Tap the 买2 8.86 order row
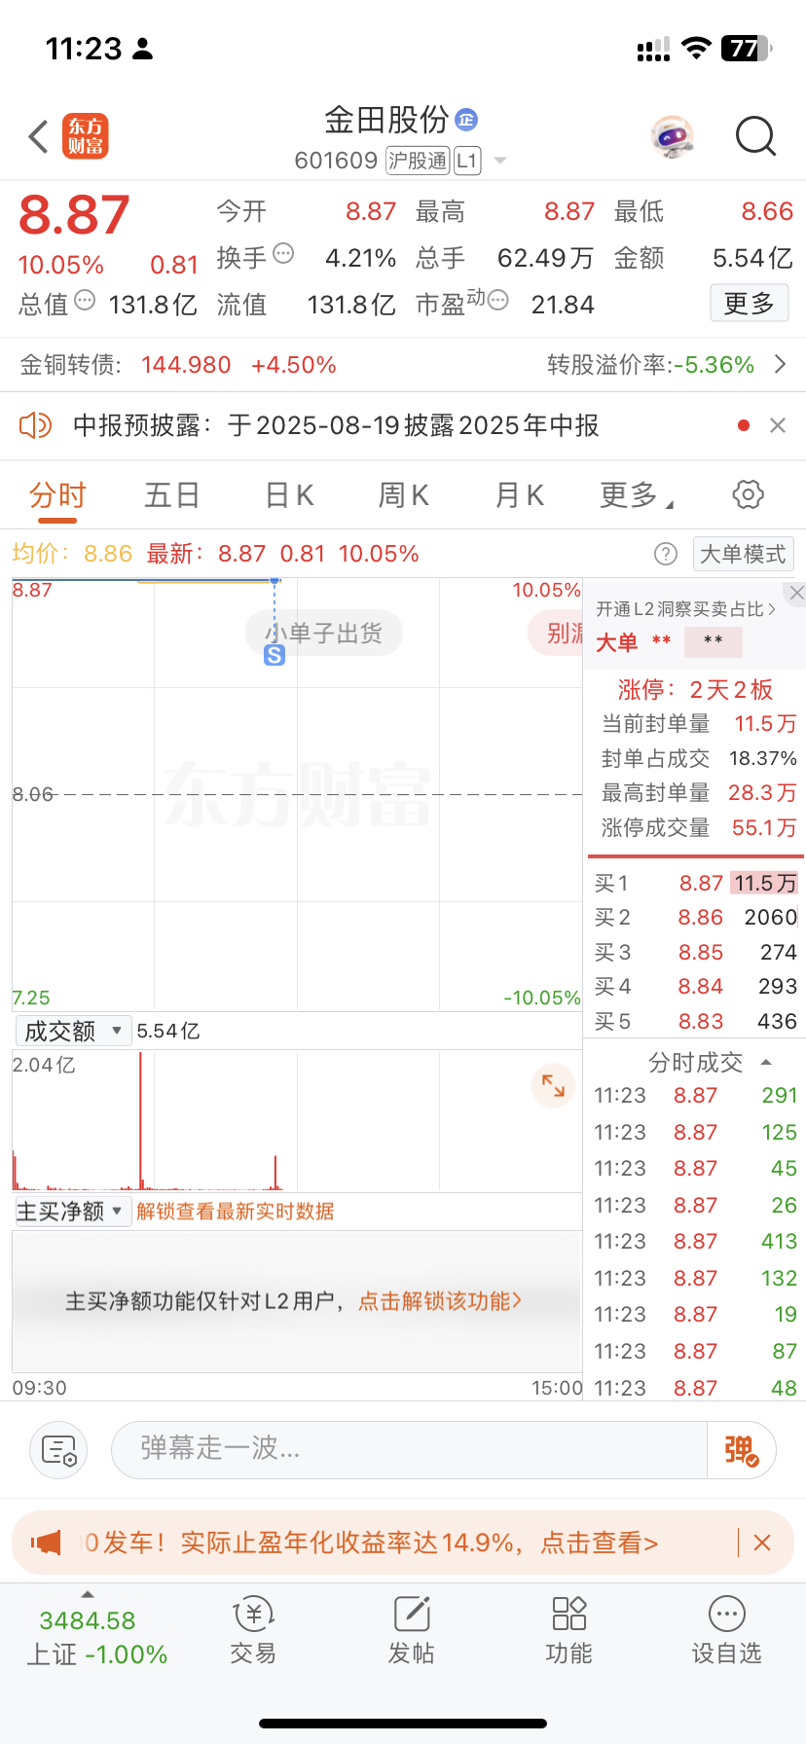 [x=695, y=918]
